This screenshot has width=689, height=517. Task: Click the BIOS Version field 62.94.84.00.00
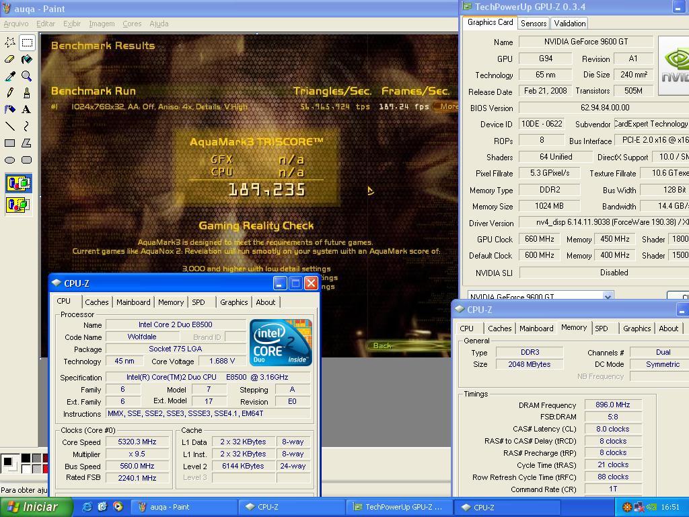[x=605, y=108]
